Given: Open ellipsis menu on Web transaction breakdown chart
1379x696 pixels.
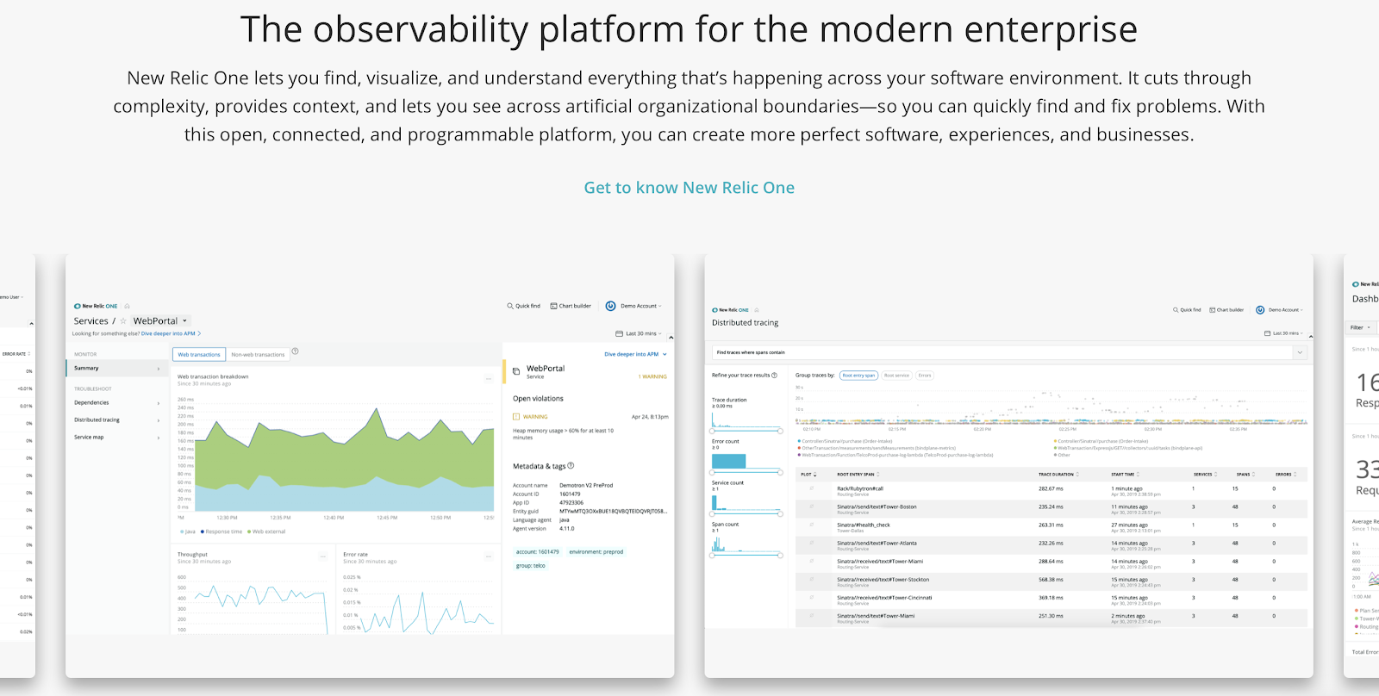Looking at the screenshot, I should [x=490, y=379].
